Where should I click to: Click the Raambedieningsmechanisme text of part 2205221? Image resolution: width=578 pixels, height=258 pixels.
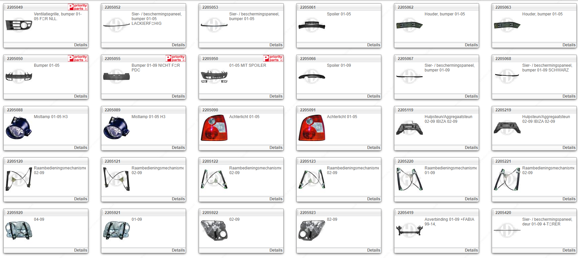[x=548, y=168]
